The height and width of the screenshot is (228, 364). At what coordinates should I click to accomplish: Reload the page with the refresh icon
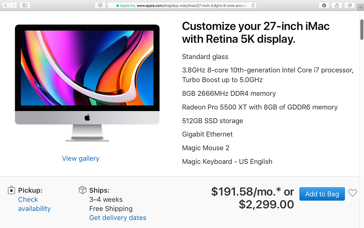(253, 5)
